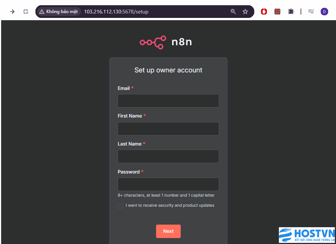Open the 'Không bảo mật' security info chip
Image resolution: width=336 pixels, height=244 pixels.
click(59, 12)
